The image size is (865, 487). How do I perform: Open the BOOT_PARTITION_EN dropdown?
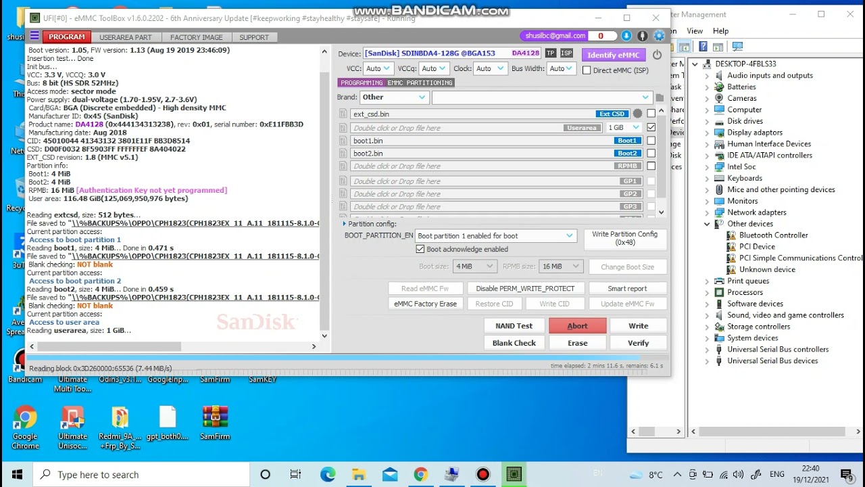495,236
